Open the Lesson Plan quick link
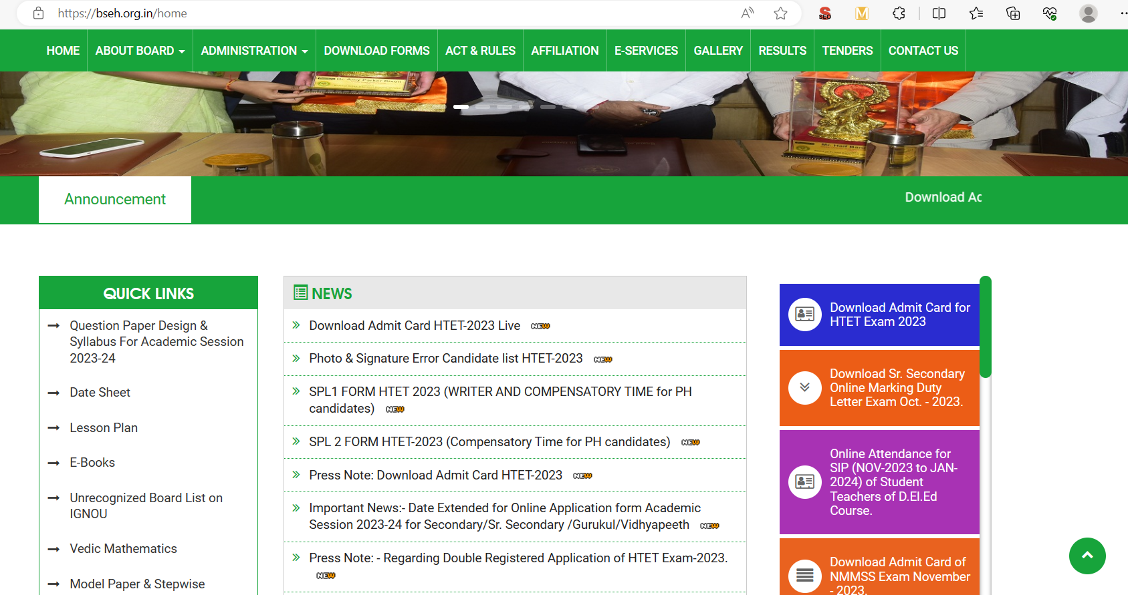 click(x=104, y=428)
